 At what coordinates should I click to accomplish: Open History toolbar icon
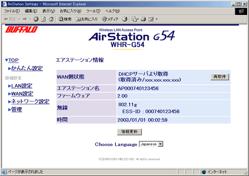pos(124,19)
